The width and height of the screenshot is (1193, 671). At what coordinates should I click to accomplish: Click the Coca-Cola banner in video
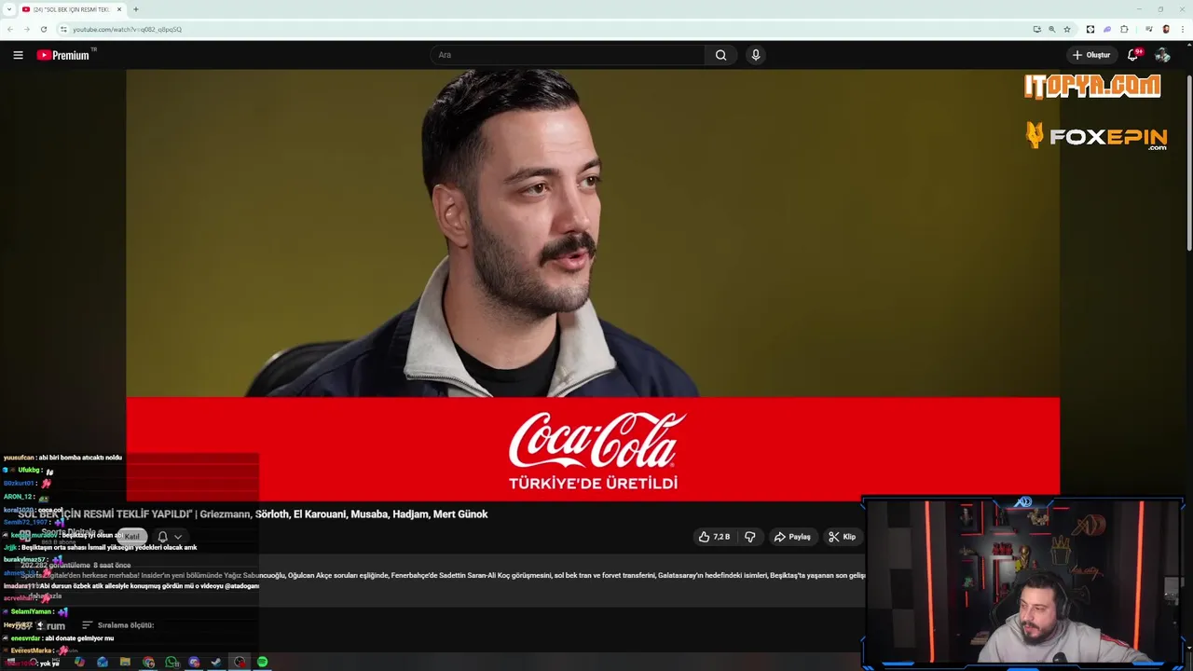click(x=593, y=449)
